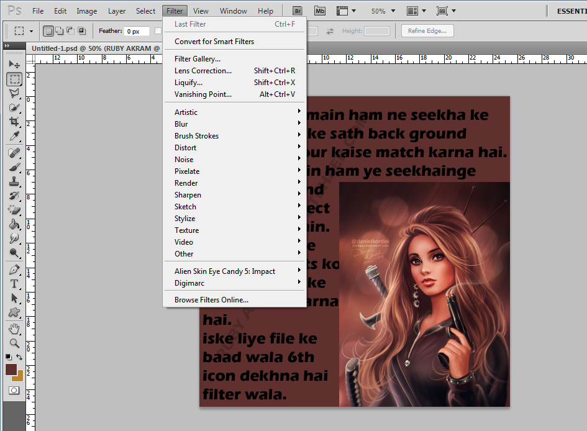The width and height of the screenshot is (587, 431).
Task: Set the background color swatch
Action: coord(20,377)
